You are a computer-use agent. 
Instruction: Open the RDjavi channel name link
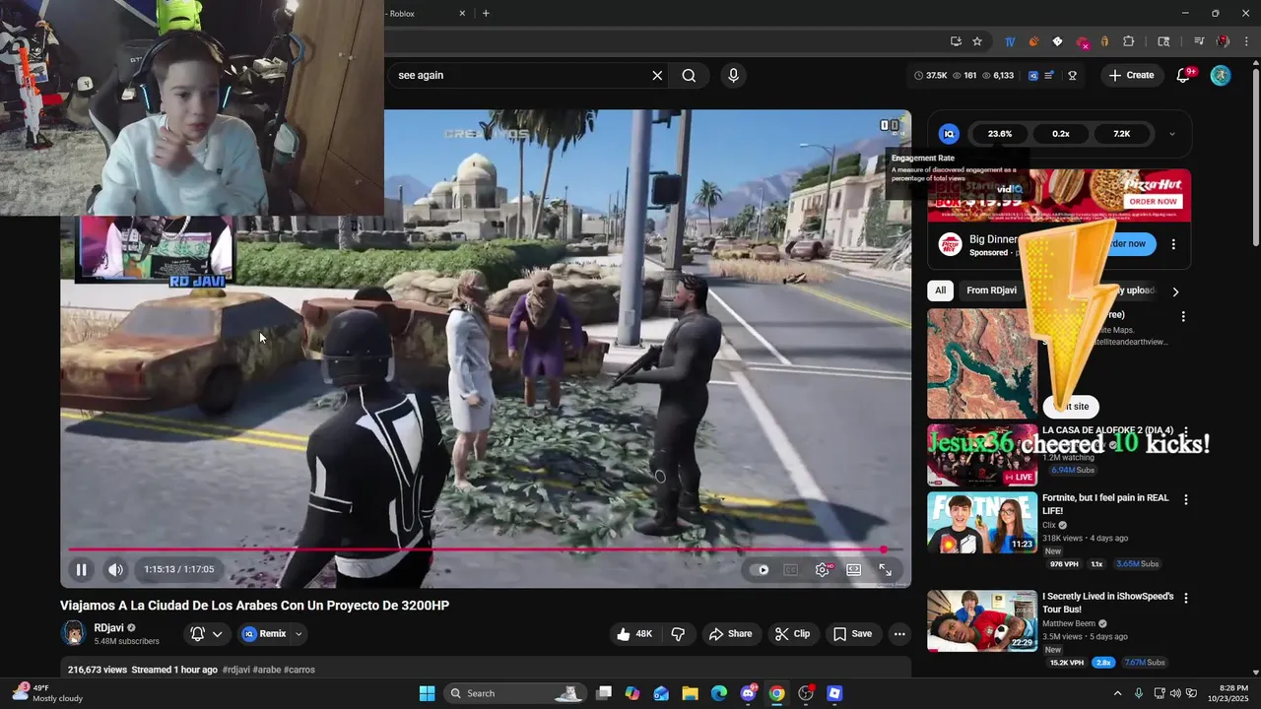108,628
